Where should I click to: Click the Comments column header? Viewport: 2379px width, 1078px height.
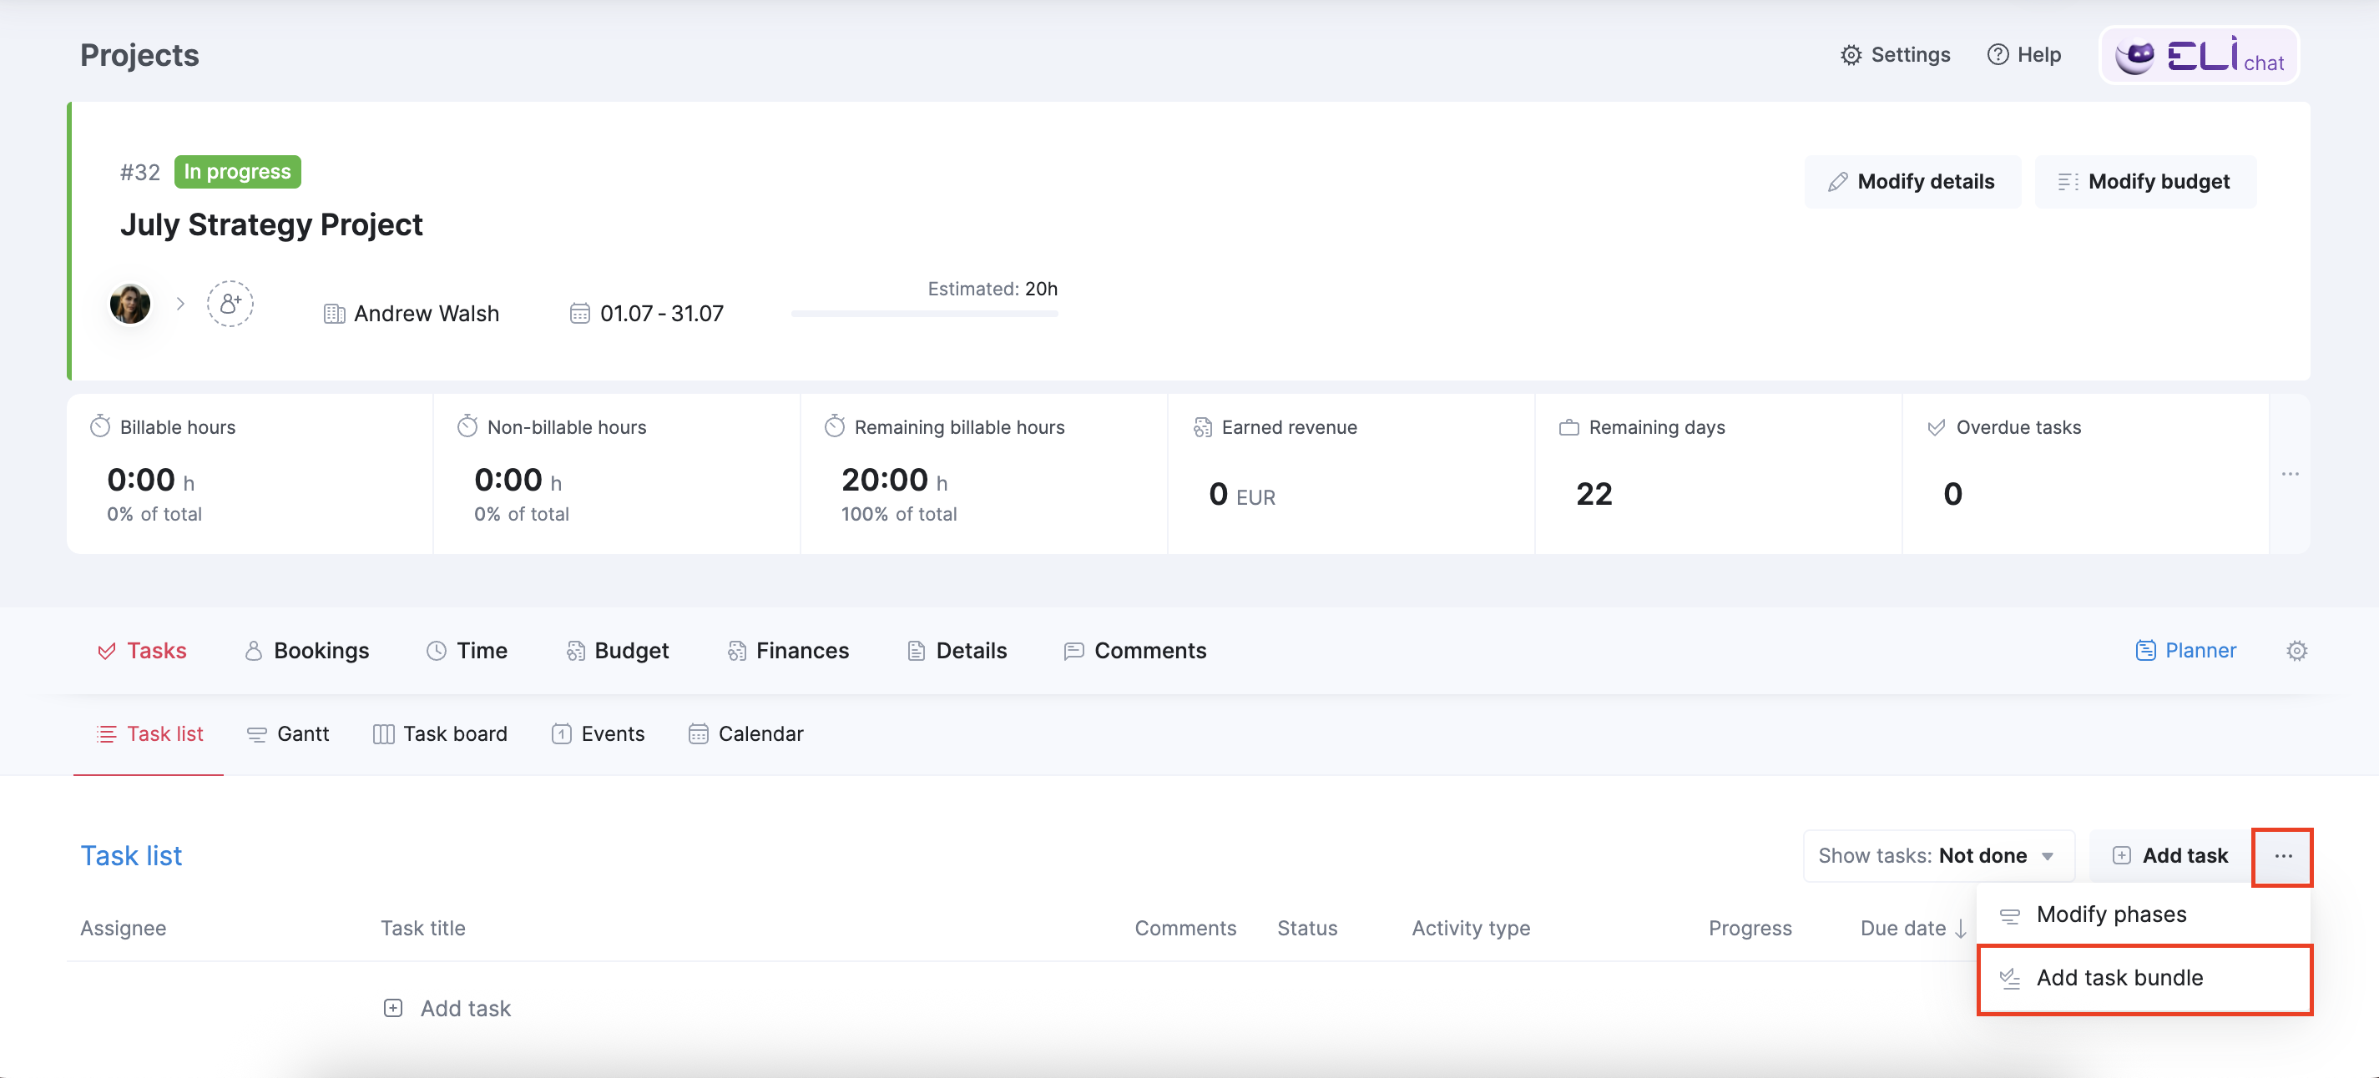[1184, 929]
